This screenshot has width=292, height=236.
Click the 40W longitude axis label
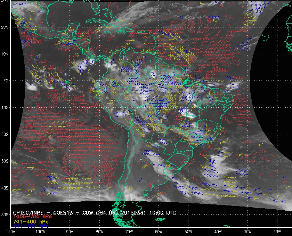[217, 231]
